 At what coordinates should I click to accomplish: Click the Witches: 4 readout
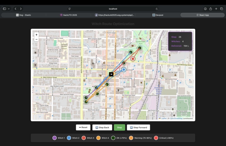click(177, 41)
